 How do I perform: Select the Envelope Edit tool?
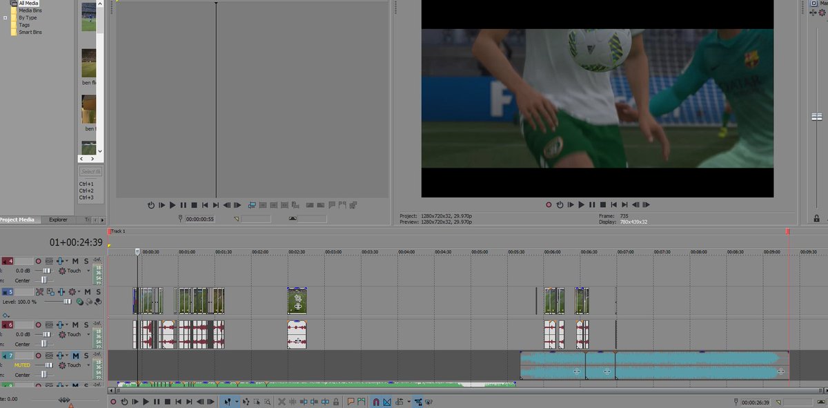pyautogui.click(x=247, y=401)
